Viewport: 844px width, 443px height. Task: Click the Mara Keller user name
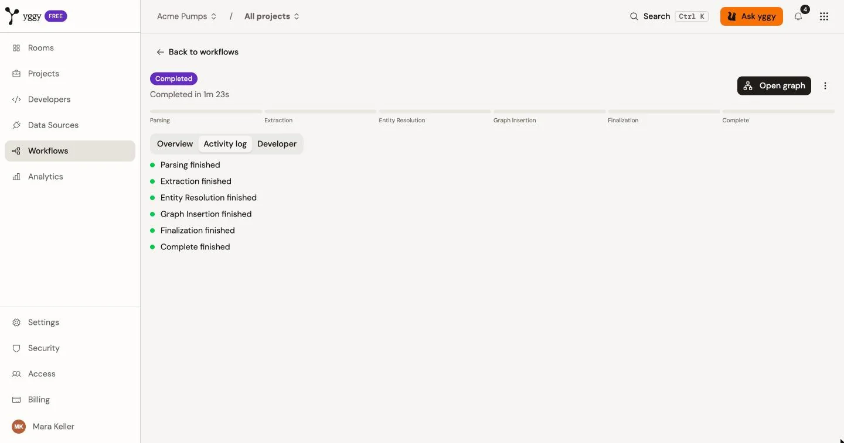click(x=53, y=427)
